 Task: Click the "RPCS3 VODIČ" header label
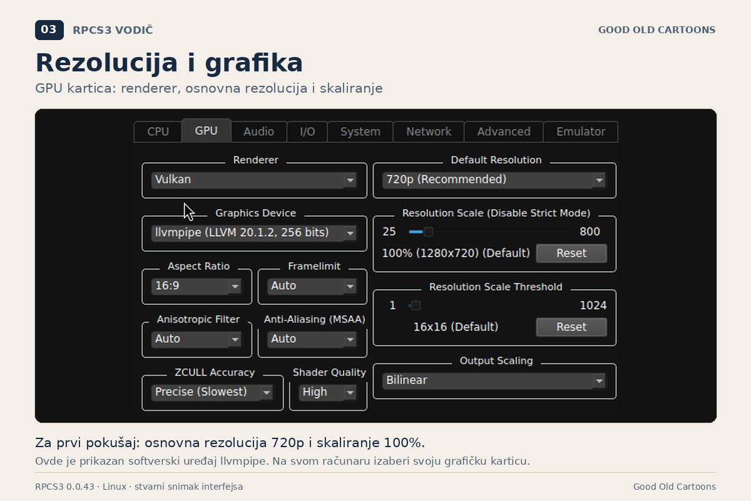(113, 30)
